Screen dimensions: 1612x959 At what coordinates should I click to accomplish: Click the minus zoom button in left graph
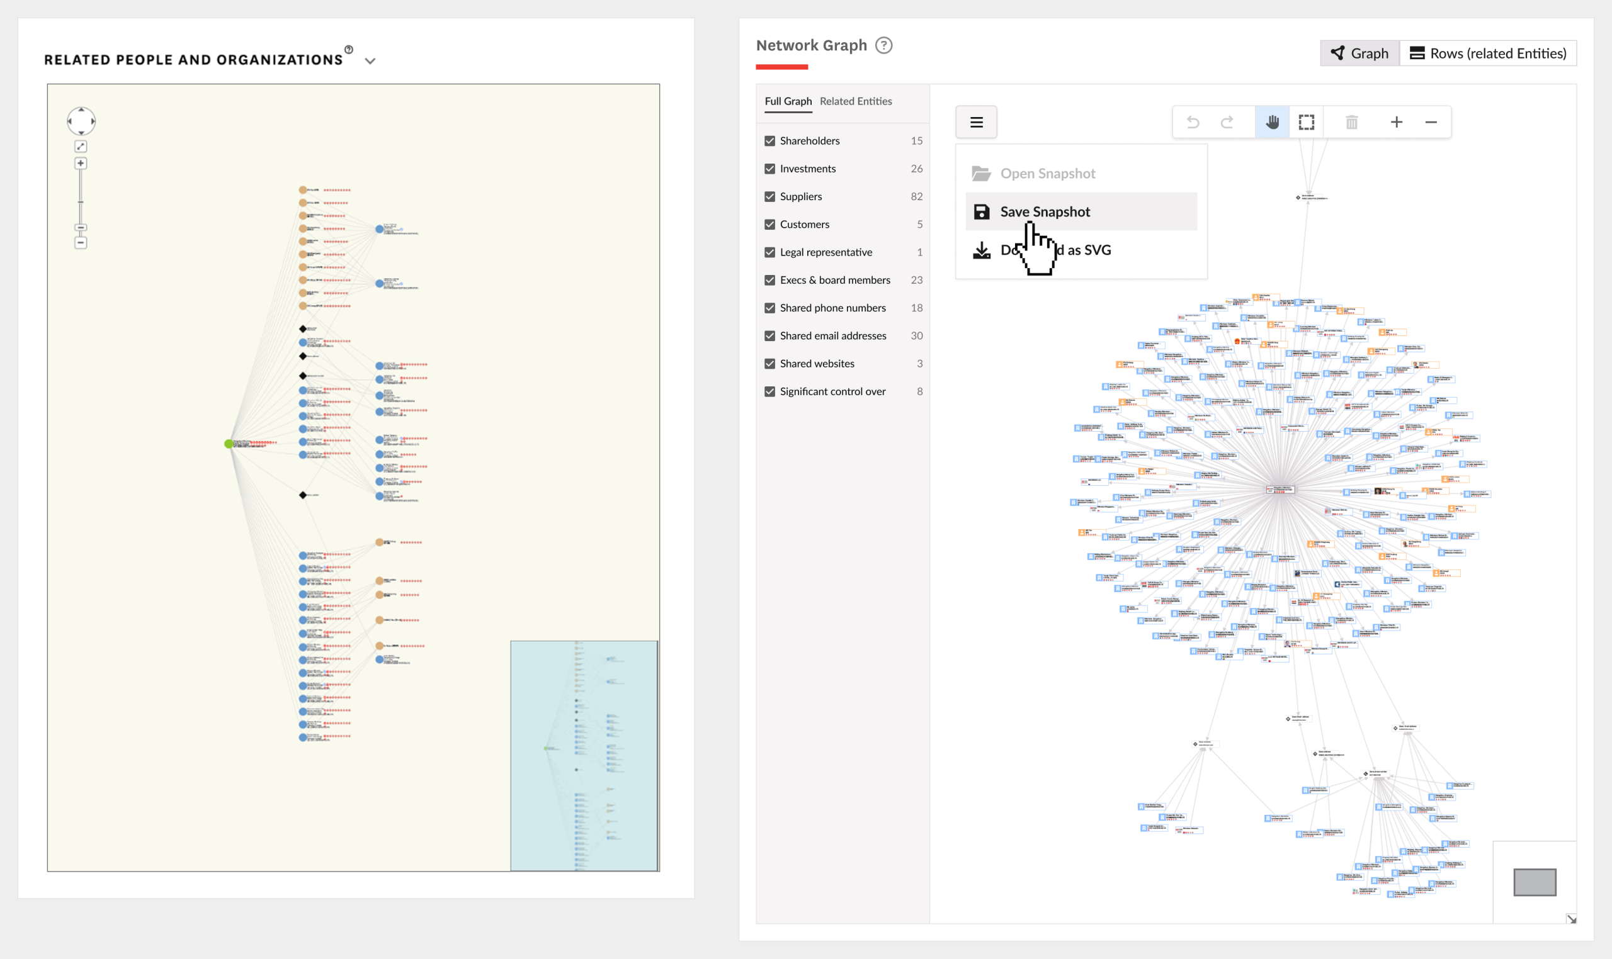[x=81, y=243]
